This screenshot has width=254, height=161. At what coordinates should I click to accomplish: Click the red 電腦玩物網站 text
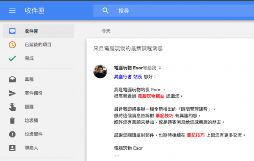[151, 96]
